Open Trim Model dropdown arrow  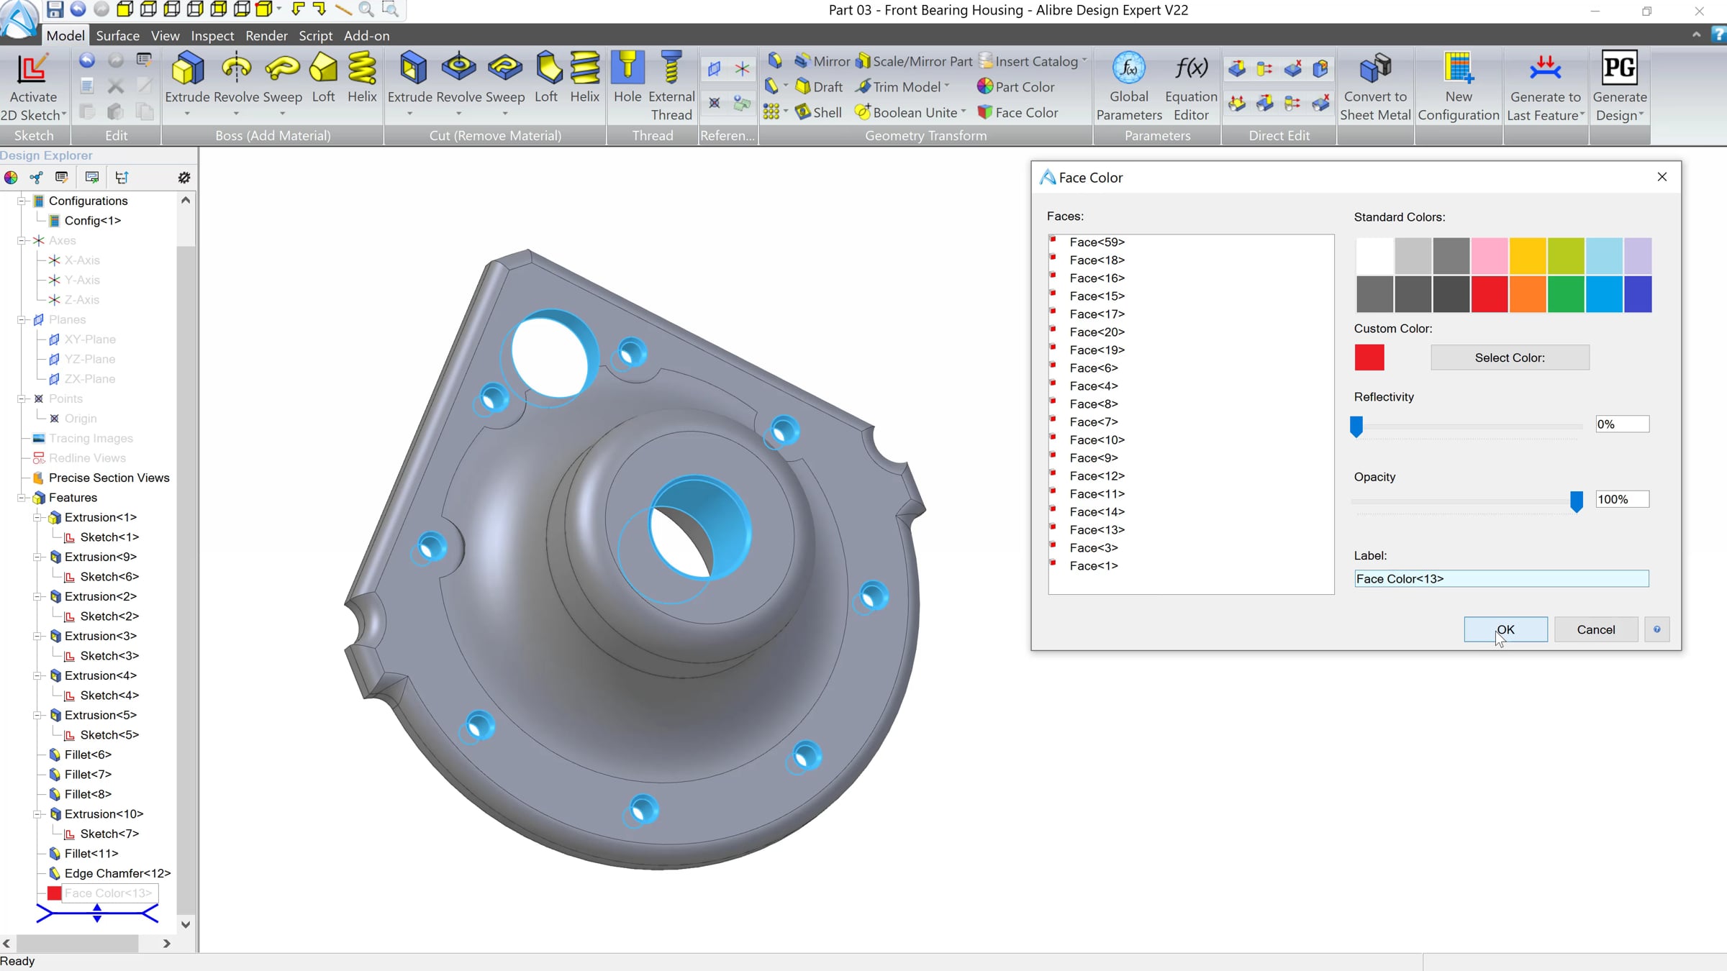tap(947, 86)
